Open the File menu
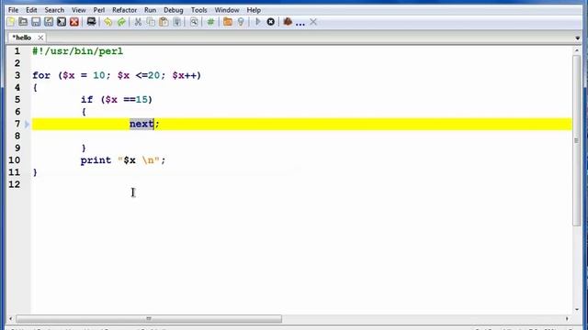 tap(13, 10)
